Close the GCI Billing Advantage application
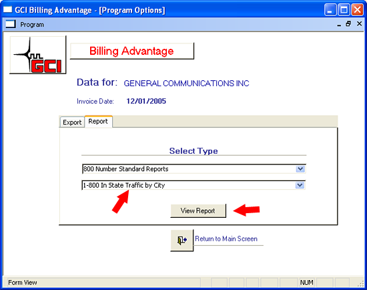 [x=358, y=10]
